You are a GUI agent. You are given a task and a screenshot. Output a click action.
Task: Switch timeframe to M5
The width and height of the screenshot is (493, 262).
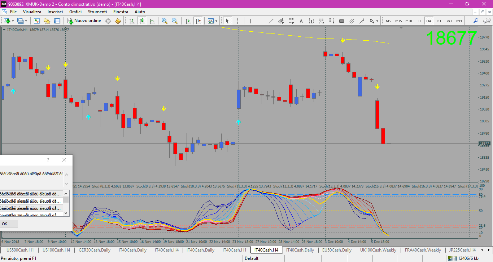click(x=388, y=21)
